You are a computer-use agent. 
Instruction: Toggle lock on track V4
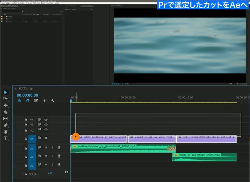[26, 119]
